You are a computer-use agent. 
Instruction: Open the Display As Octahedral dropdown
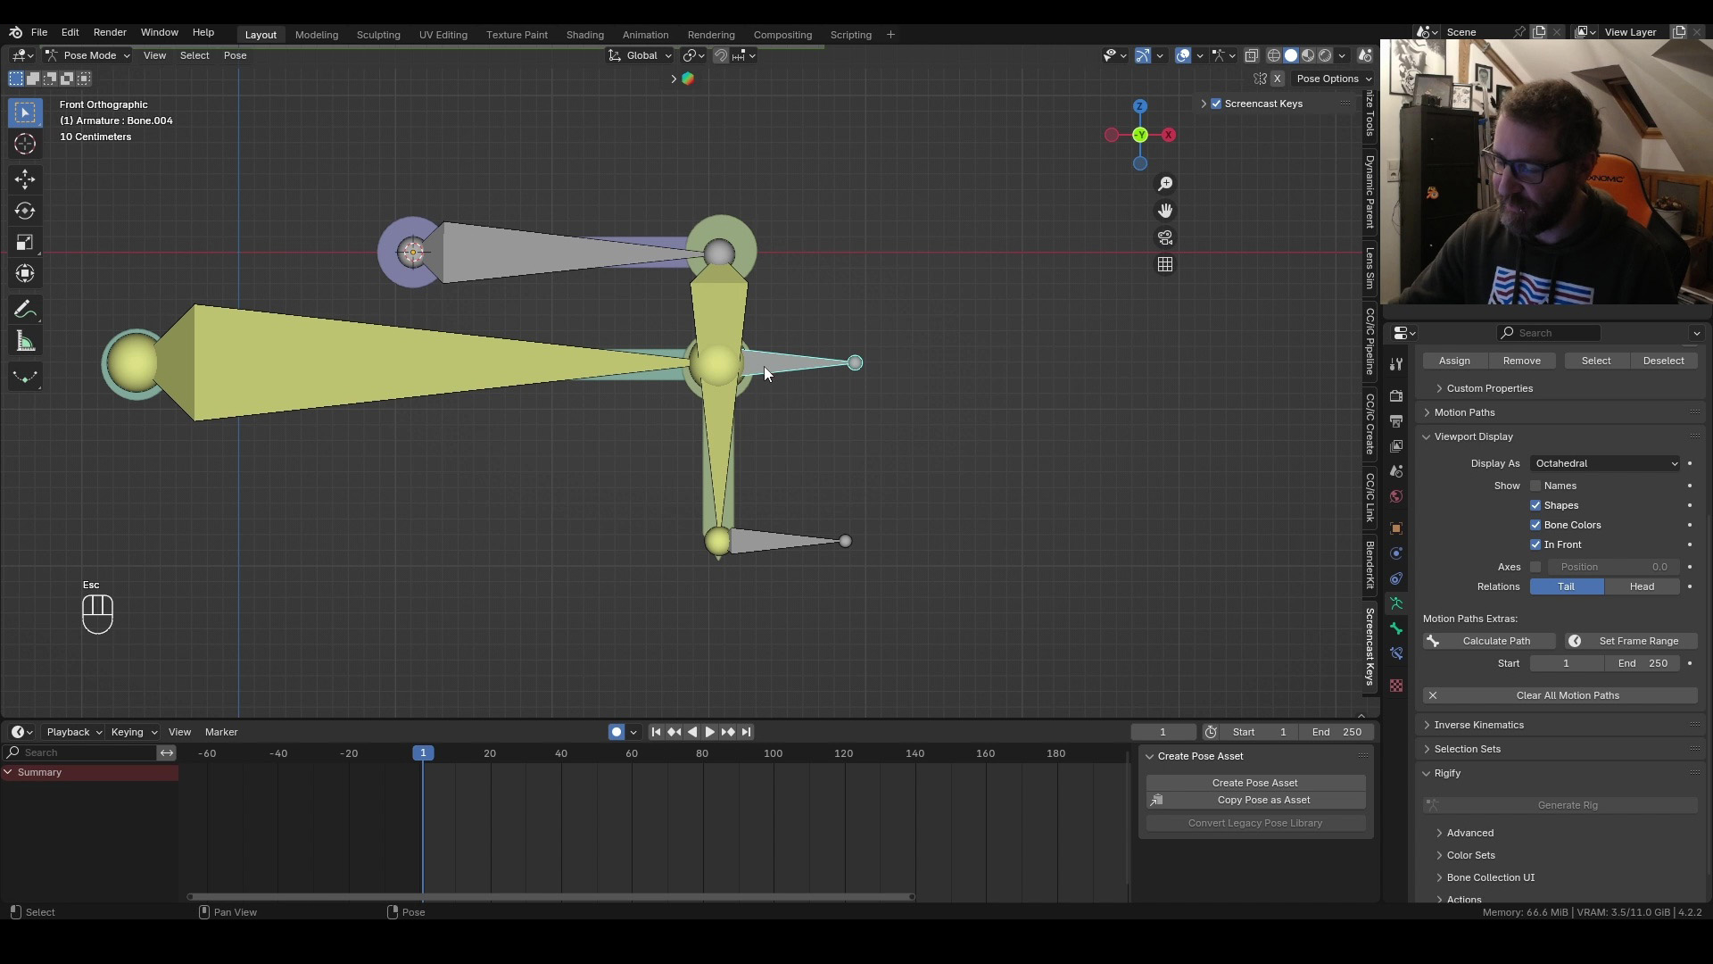1605,463
